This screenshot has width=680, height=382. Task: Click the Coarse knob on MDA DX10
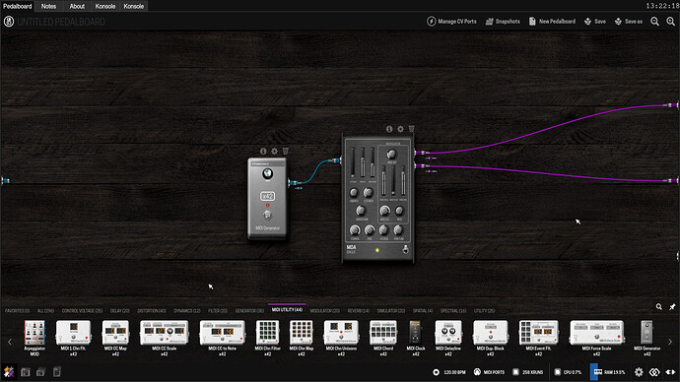355,230
